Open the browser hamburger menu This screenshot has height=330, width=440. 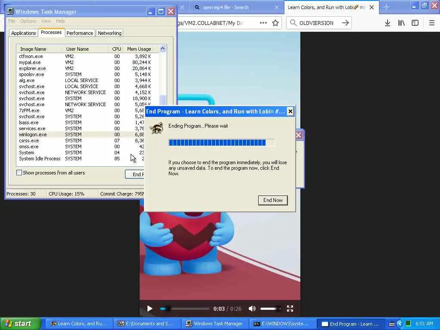pos(431,23)
